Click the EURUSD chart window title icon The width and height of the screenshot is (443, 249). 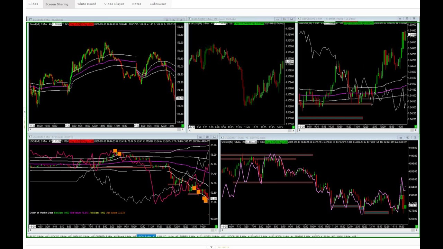click(190, 19)
